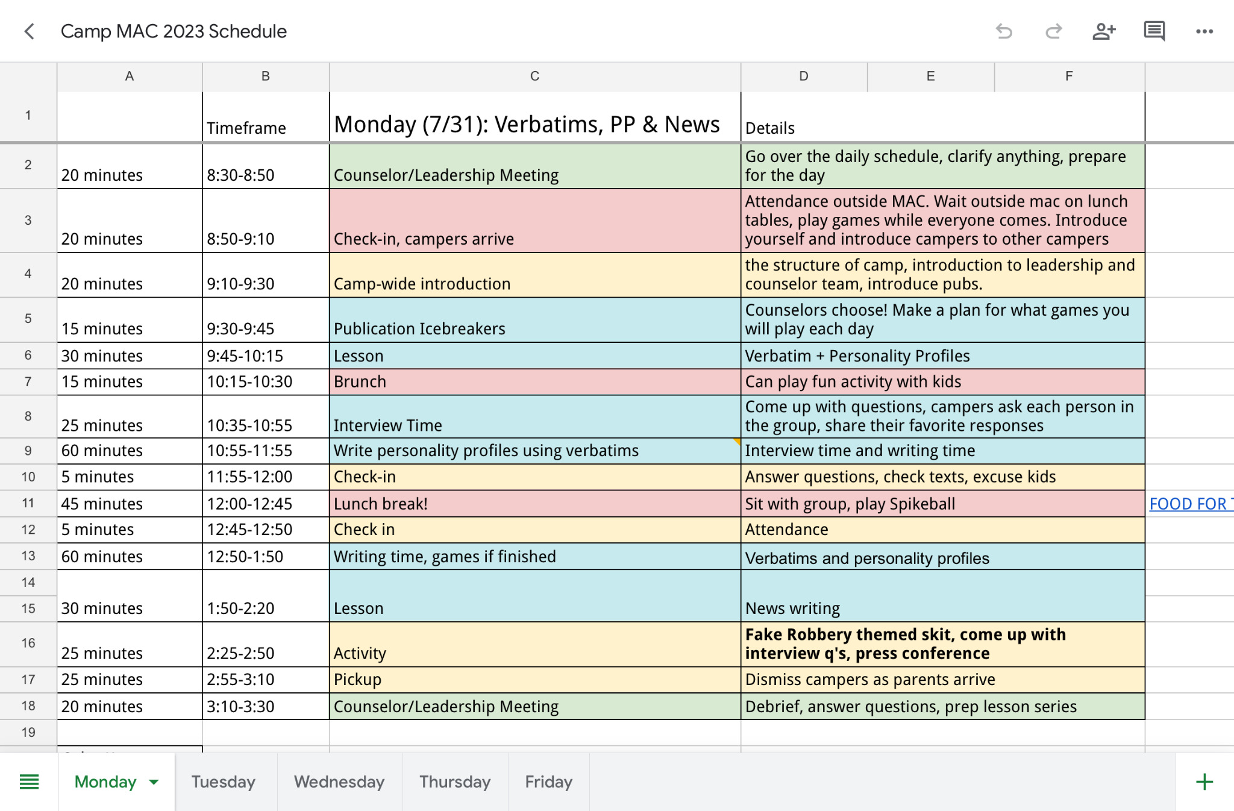This screenshot has height=811, width=1234.
Task: Open the comments panel
Action: coord(1154,31)
